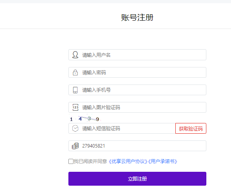The height and width of the screenshot is (194, 231).
Task: Click the hexagon SMS code icon
Action: pos(75,129)
